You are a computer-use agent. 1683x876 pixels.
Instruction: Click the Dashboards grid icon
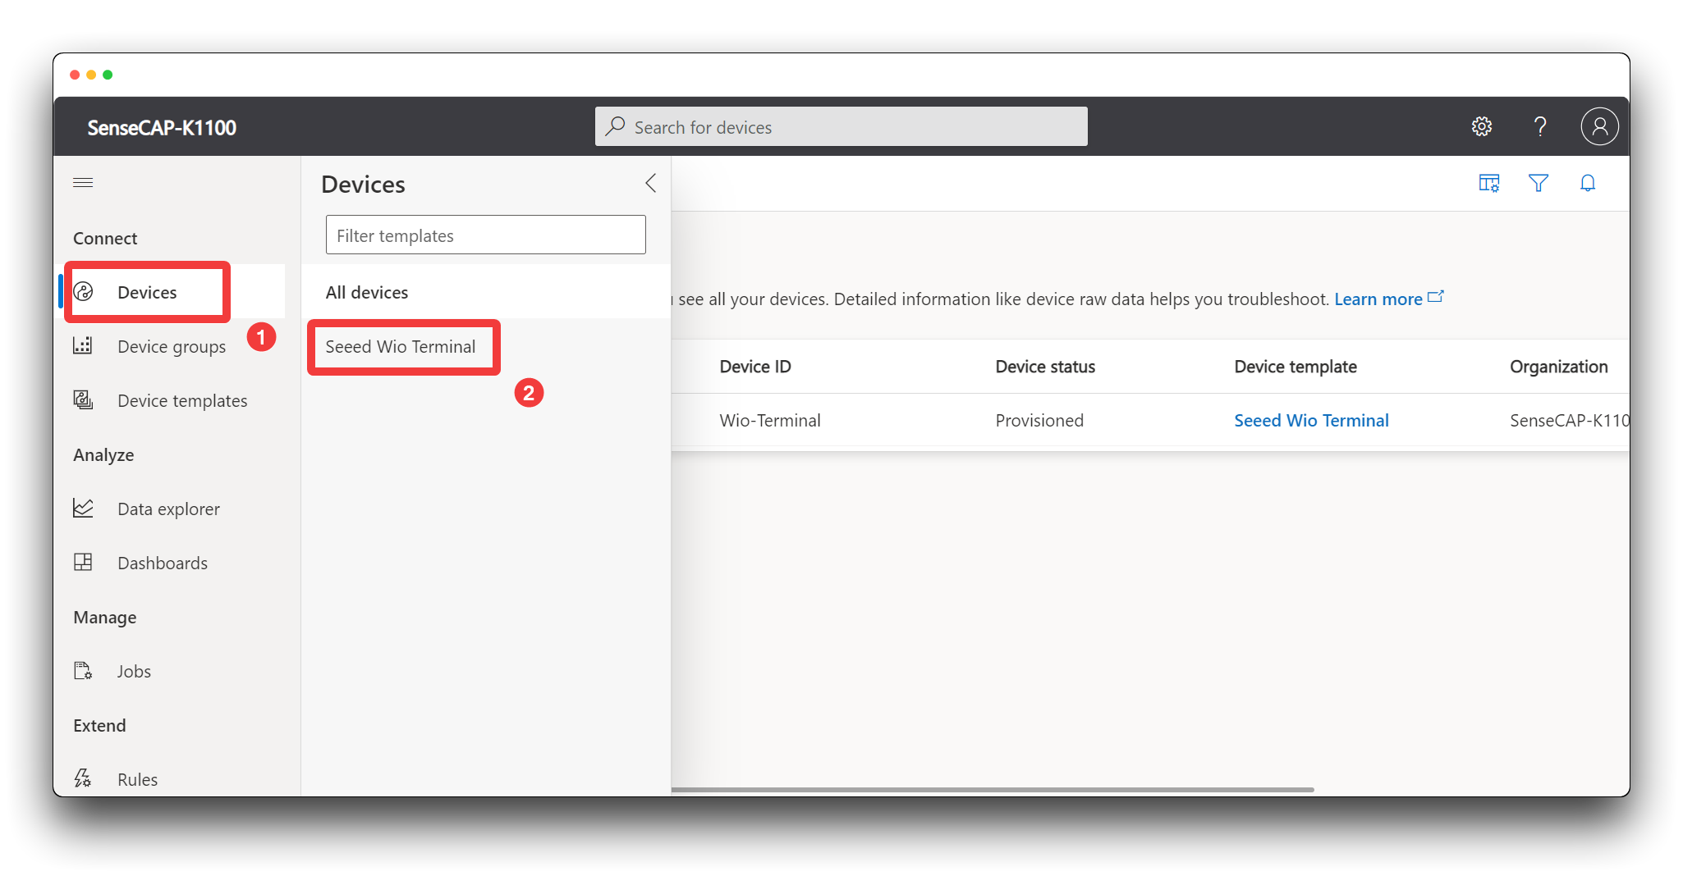(x=83, y=562)
